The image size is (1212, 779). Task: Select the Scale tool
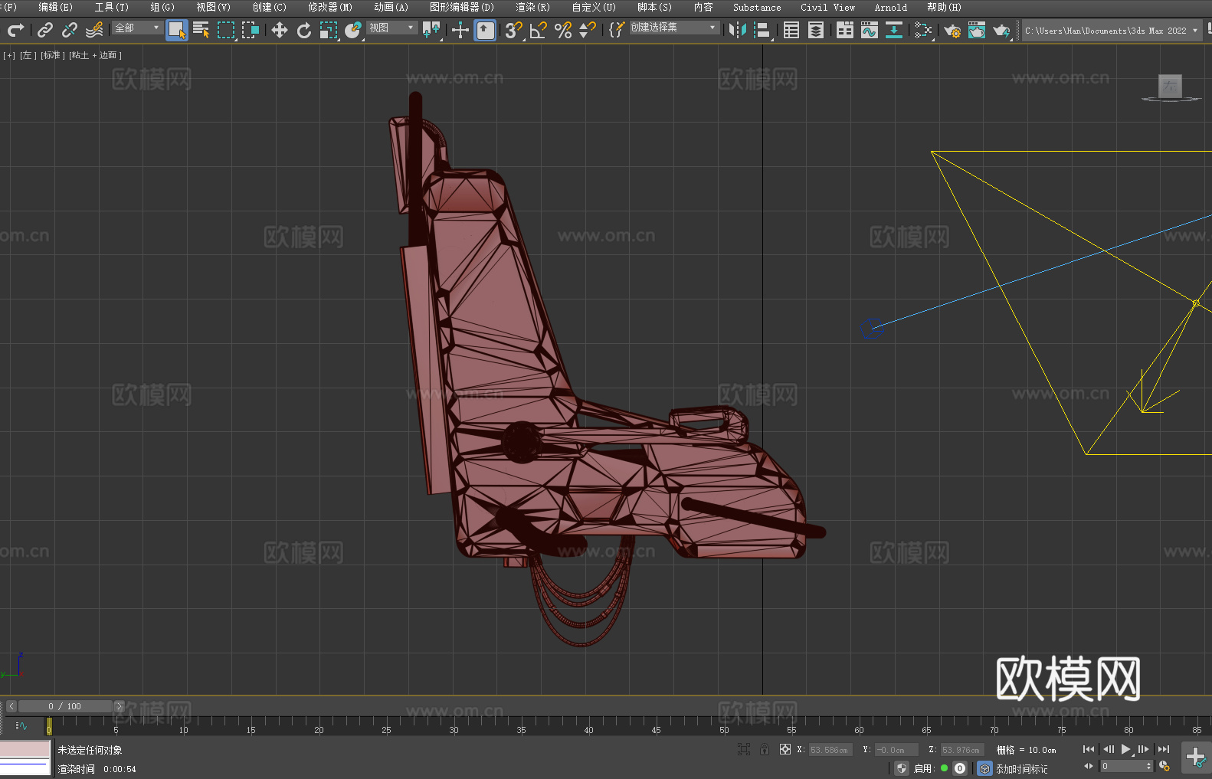coord(329,30)
